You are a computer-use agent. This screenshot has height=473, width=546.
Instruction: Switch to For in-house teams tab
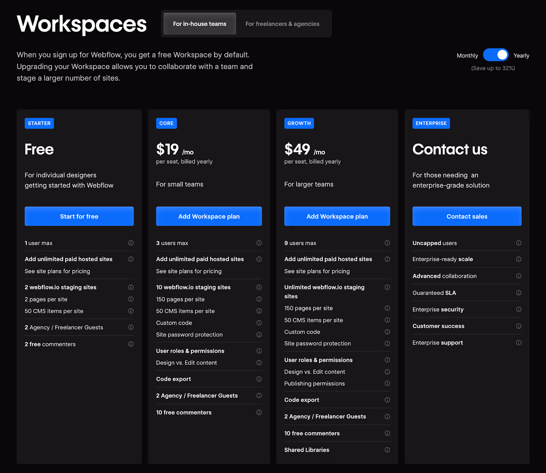coord(200,24)
